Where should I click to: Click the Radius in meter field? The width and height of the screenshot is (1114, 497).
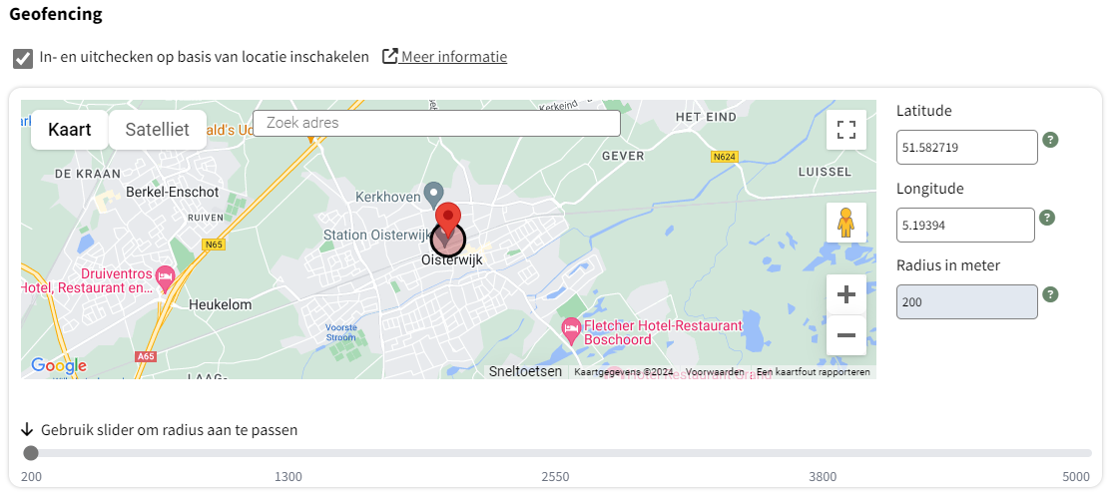[967, 301]
